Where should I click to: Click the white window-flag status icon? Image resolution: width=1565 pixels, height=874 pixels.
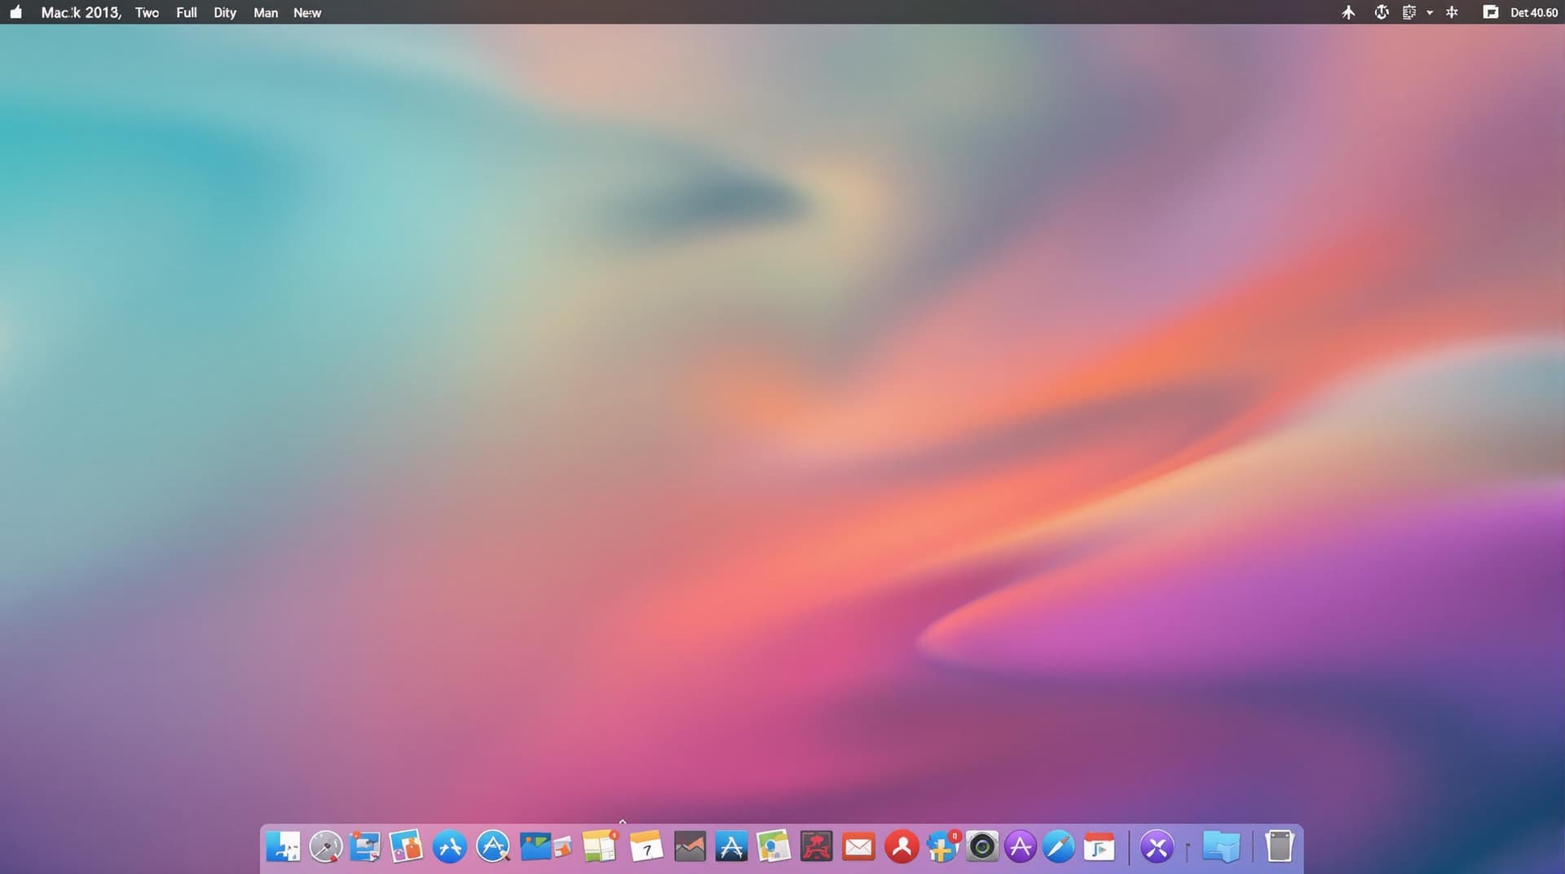tap(1490, 12)
